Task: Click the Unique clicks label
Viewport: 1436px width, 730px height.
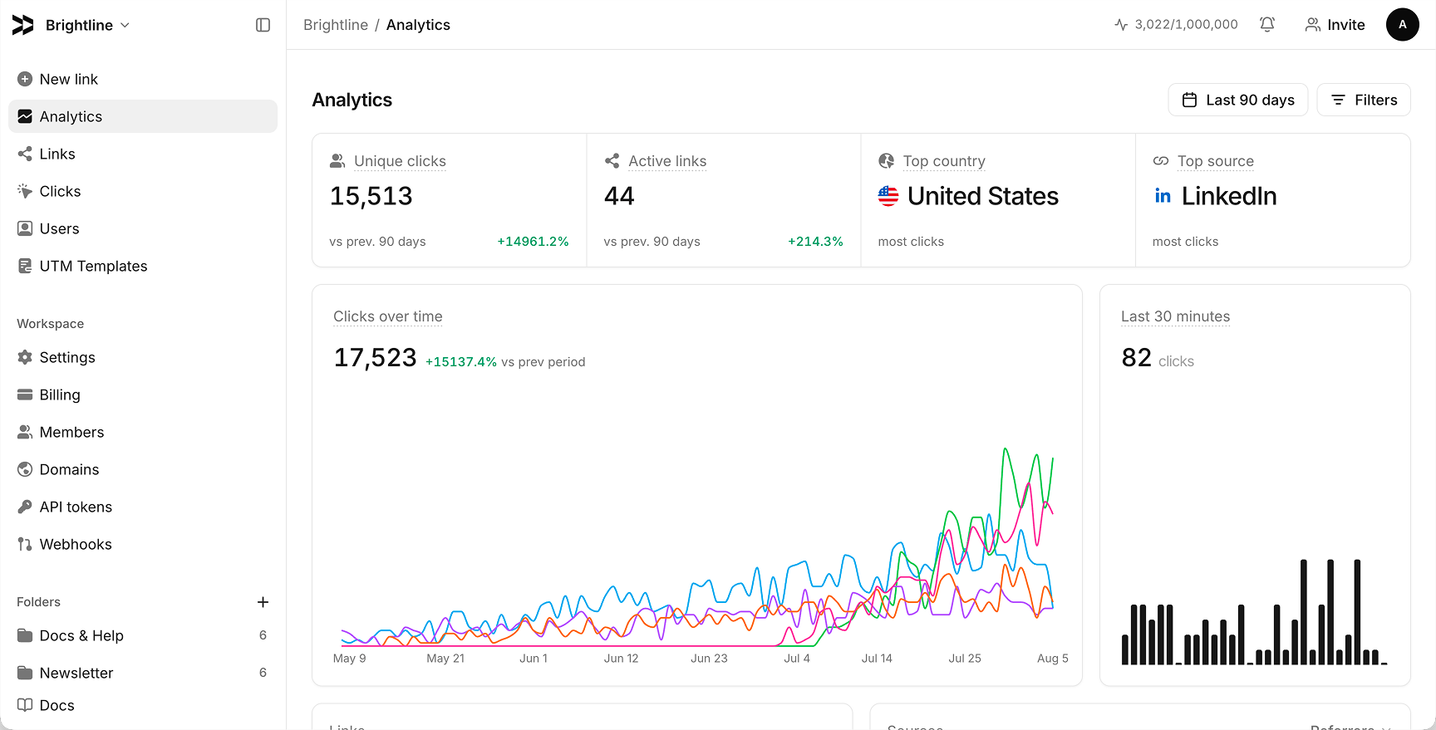Action: pos(400,161)
